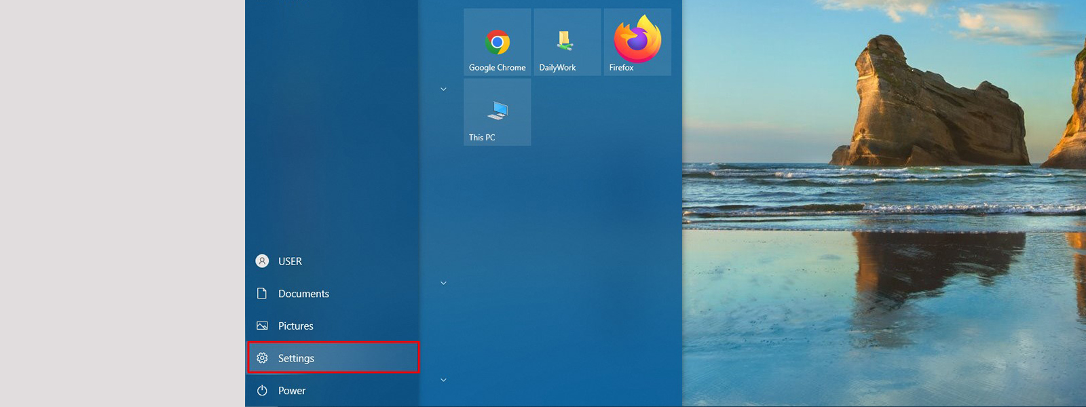Expand the middle chevron in the tile column

[443, 283]
